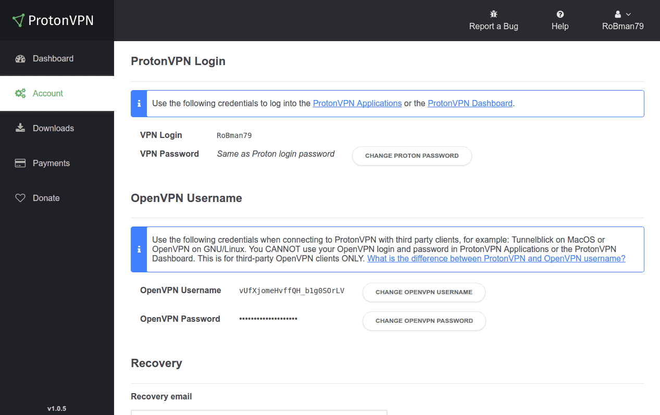Click the ProtonVPN Login heading
The image size is (660, 415).
[178, 61]
